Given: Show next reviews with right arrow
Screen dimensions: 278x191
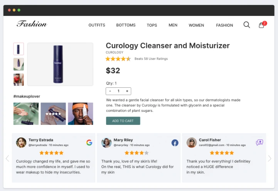Looking at the screenshot, I should (270, 158).
